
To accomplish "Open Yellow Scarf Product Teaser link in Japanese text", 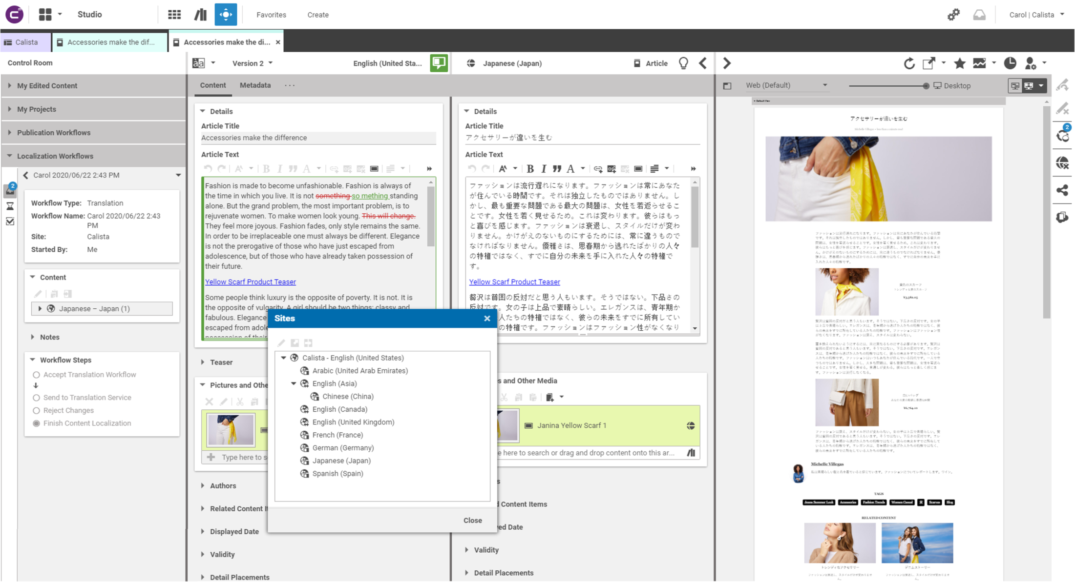I will tap(514, 282).
